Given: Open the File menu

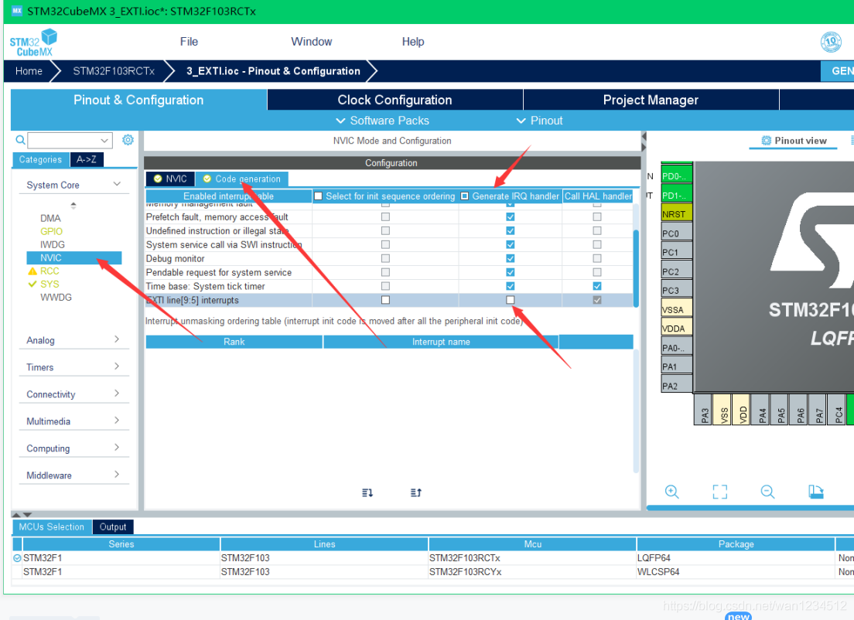Looking at the screenshot, I should (189, 42).
